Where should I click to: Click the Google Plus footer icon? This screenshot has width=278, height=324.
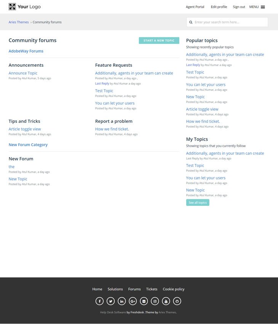[133, 301]
